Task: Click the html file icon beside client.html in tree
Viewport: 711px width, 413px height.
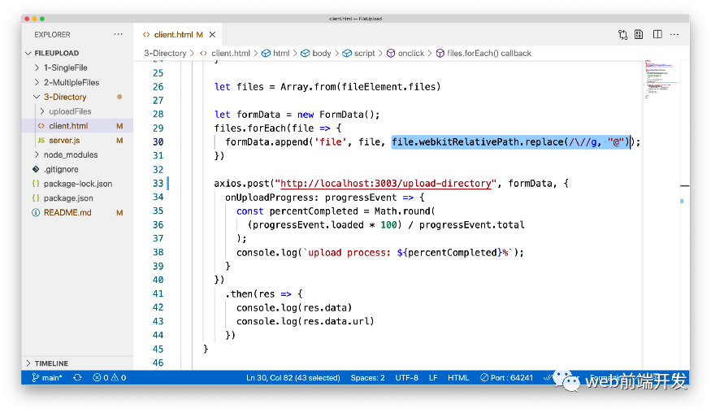Action: pos(41,126)
